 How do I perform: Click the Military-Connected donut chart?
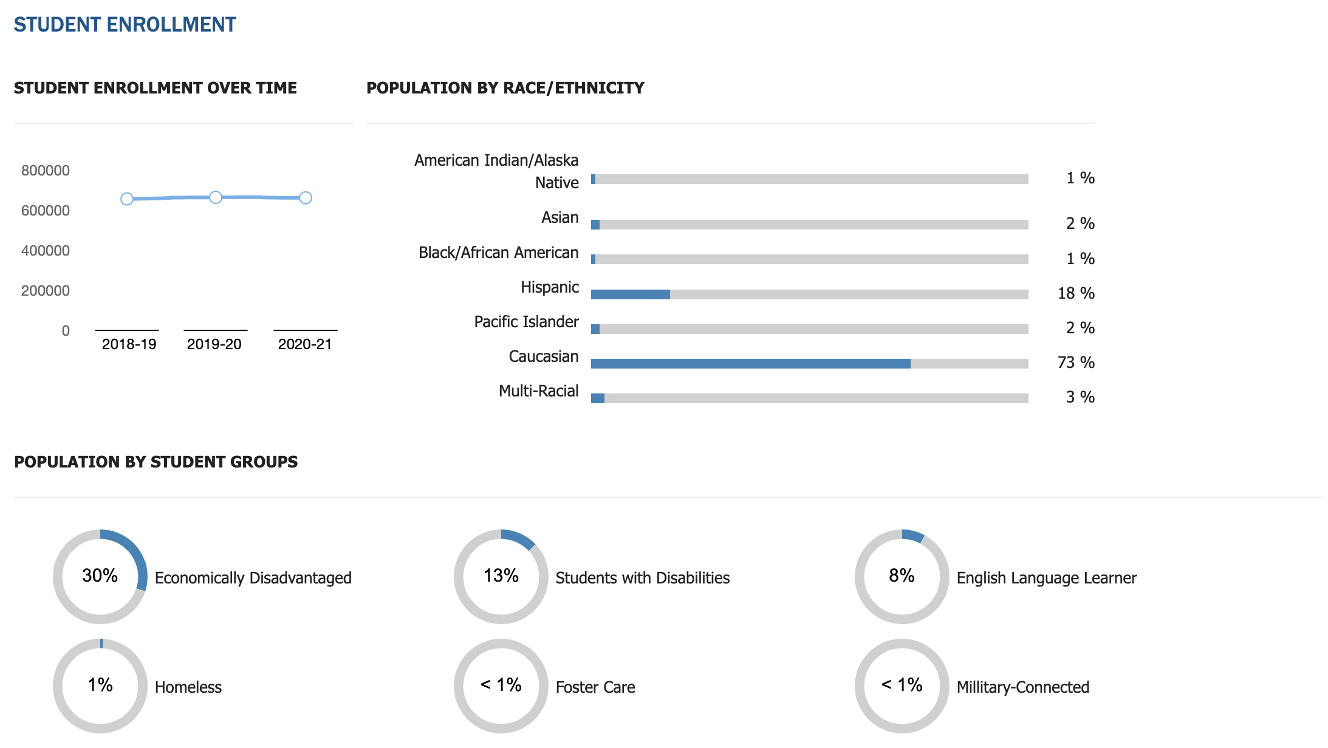point(902,686)
